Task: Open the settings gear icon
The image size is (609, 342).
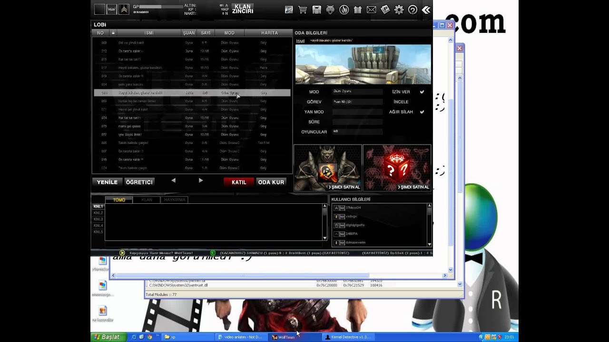Action: point(399,9)
